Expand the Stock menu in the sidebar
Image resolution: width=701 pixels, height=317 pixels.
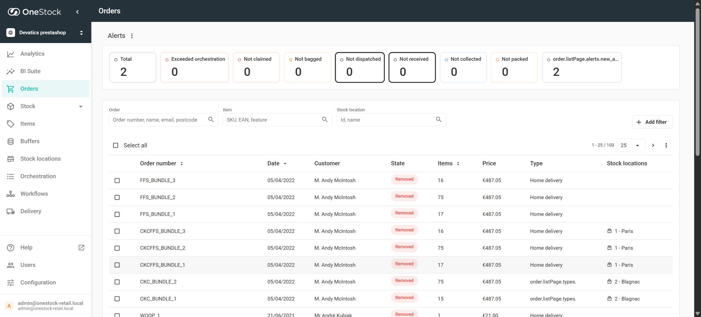coord(81,106)
